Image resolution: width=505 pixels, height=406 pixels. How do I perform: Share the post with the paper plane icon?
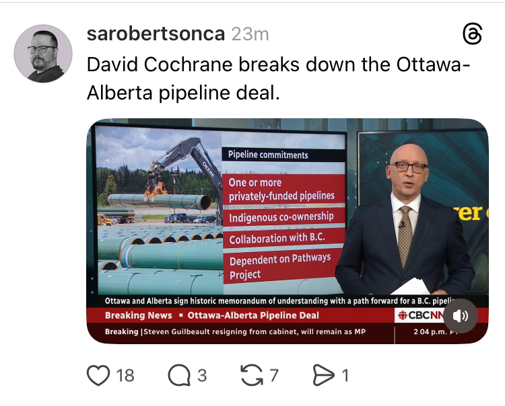(x=323, y=375)
